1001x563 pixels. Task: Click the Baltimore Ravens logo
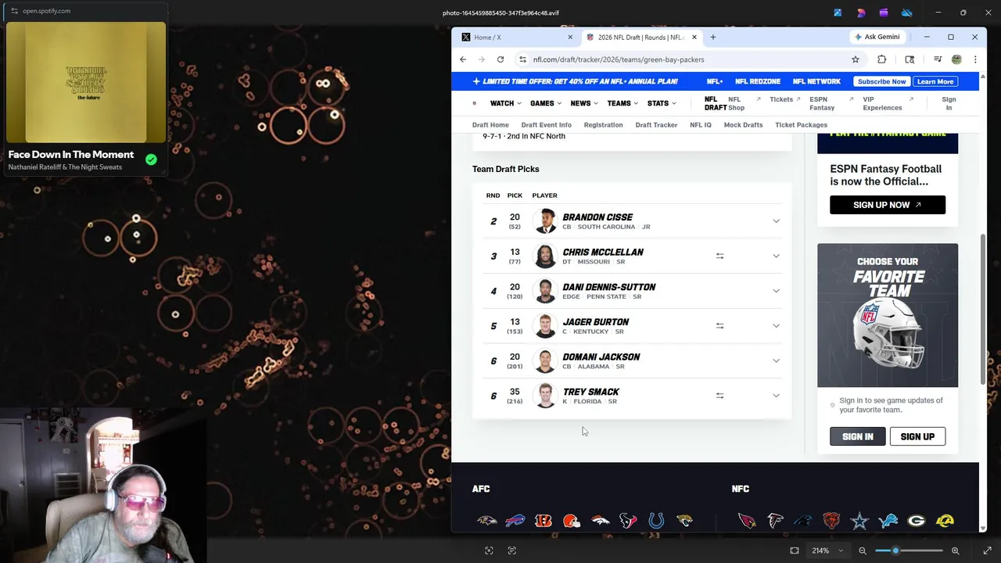coord(486,521)
